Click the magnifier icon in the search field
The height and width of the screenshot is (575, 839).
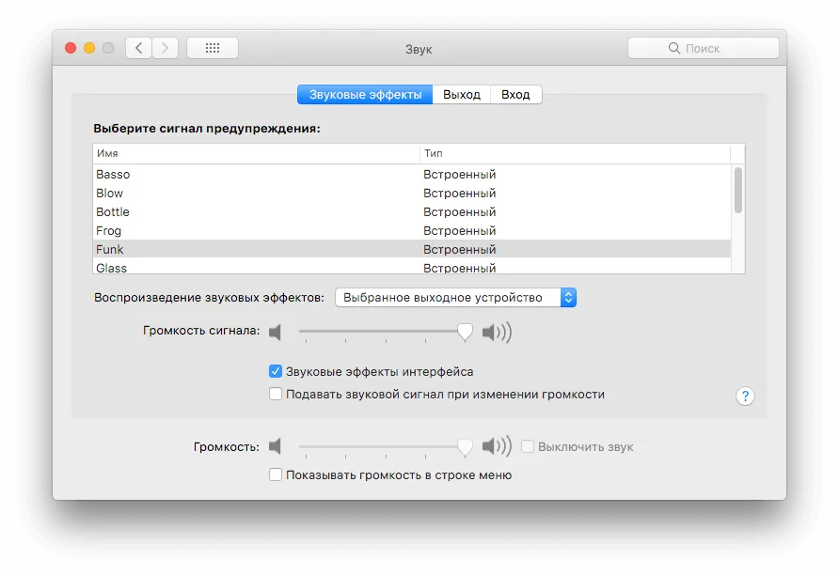click(674, 48)
